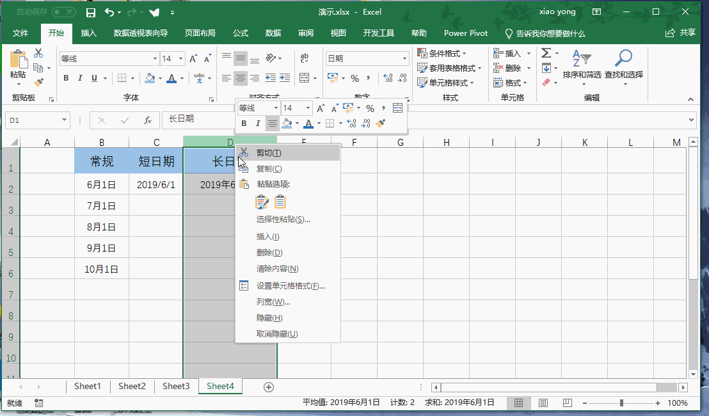Click the 条件格式 button
This screenshot has height=416, width=709.
[442, 53]
